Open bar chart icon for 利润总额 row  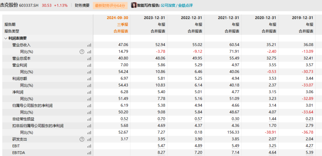89,79
